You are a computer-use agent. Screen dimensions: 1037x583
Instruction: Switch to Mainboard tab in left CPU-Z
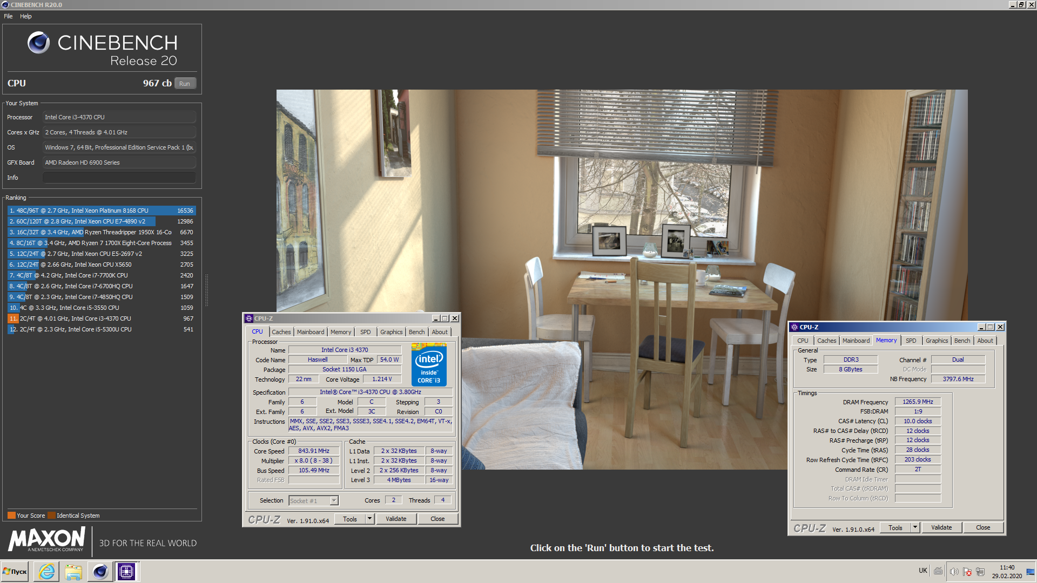[311, 332]
